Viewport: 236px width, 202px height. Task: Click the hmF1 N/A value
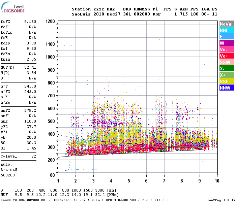click(x=32, y=116)
